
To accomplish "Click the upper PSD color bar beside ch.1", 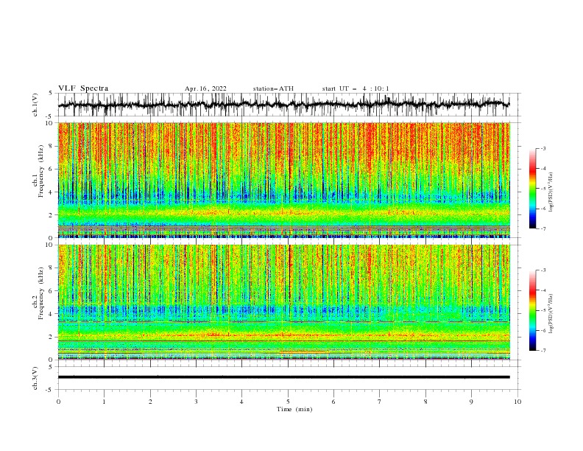I will (x=532, y=189).
